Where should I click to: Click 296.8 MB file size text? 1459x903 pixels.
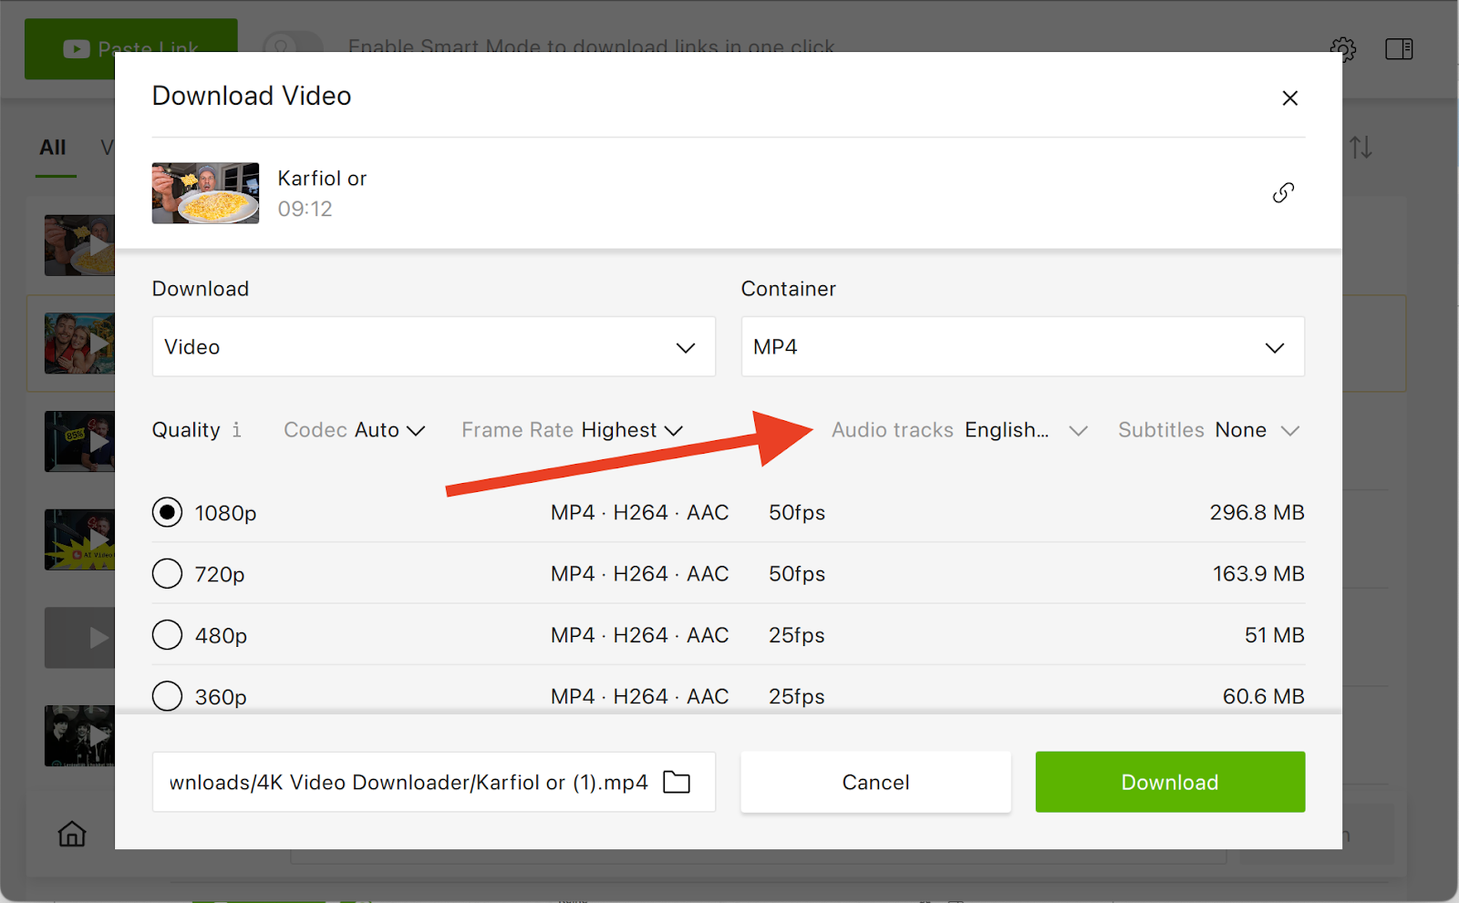[1257, 512]
